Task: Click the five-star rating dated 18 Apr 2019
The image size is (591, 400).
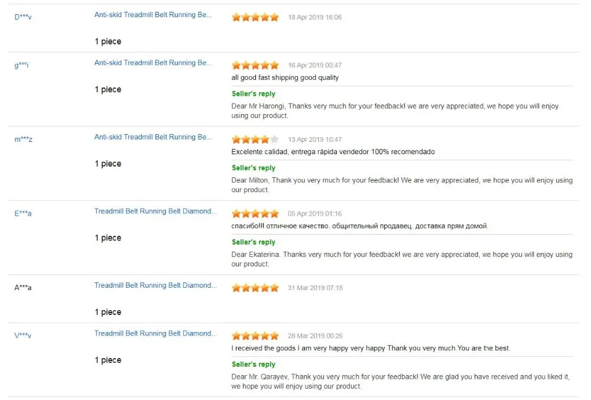Action: (x=255, y=17)
